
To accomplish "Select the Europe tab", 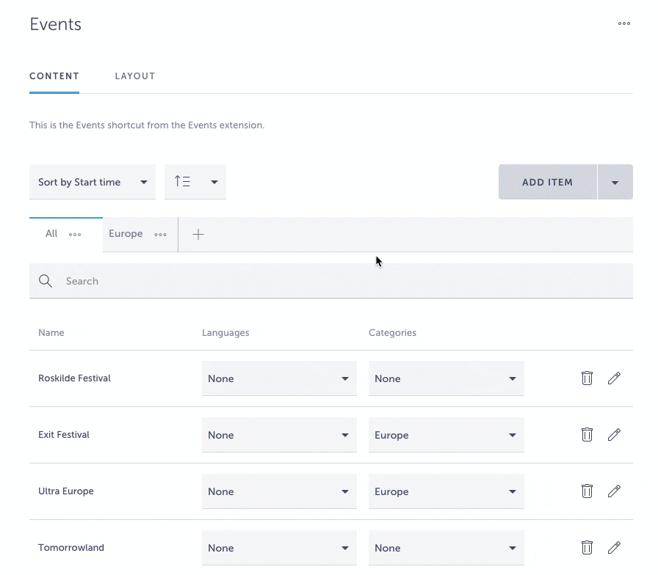I will coord(125,233).
